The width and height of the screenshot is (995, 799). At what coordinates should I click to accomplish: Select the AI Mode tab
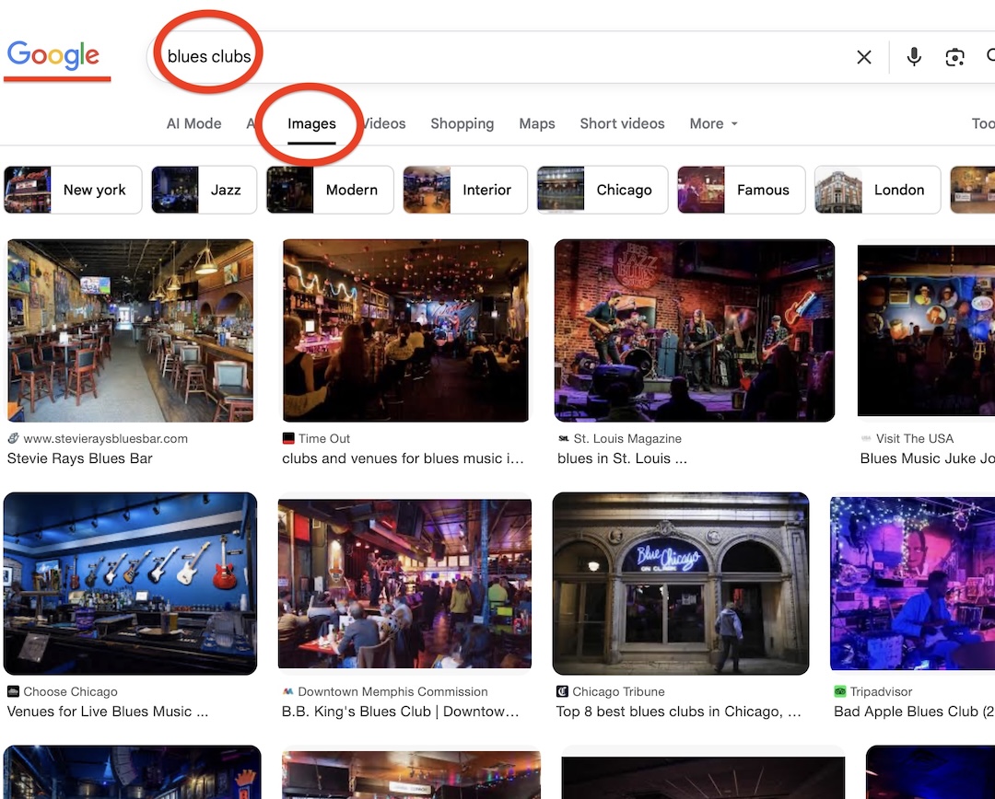[x=193, y=123]
